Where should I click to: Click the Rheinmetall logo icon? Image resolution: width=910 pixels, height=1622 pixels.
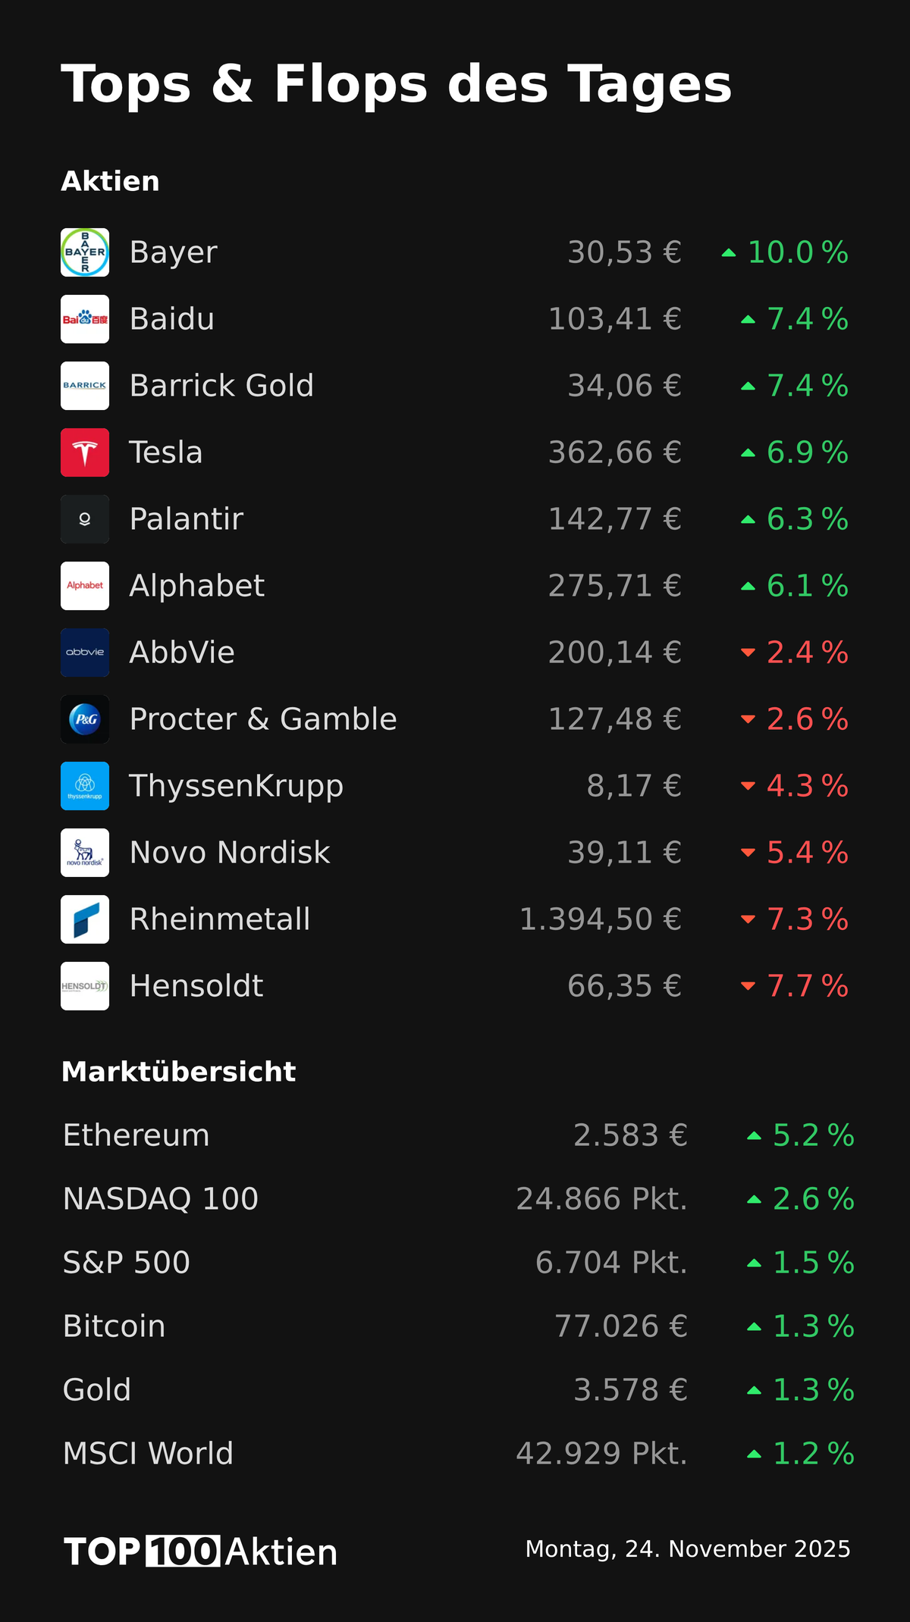[x=85, y=919]
